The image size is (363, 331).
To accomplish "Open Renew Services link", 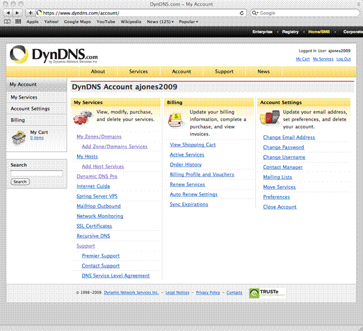I will tap(187, 185).
